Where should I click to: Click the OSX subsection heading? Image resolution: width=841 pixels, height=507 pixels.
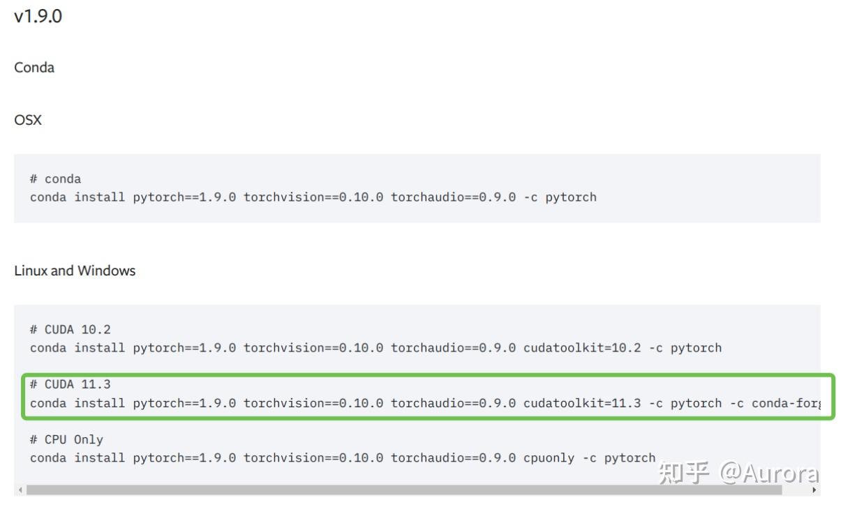(28, 120)
